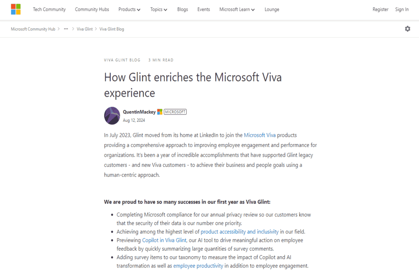
Task: Open product accessibility and inclusivity link
Action: 239,232
